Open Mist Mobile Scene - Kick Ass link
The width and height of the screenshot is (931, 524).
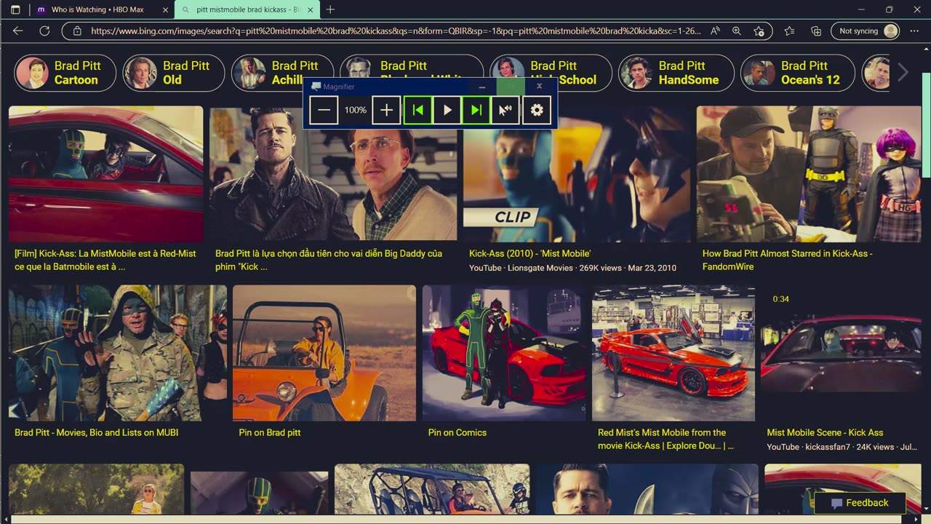coord(825,432)
